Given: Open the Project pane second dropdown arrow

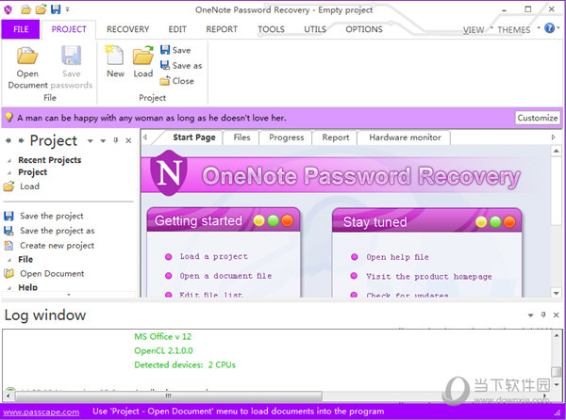Looking at the screenshot, I should [103, 141].
